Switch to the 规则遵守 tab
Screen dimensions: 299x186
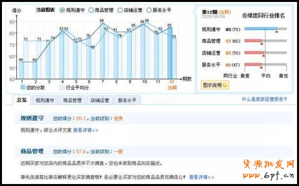(45, 100)
